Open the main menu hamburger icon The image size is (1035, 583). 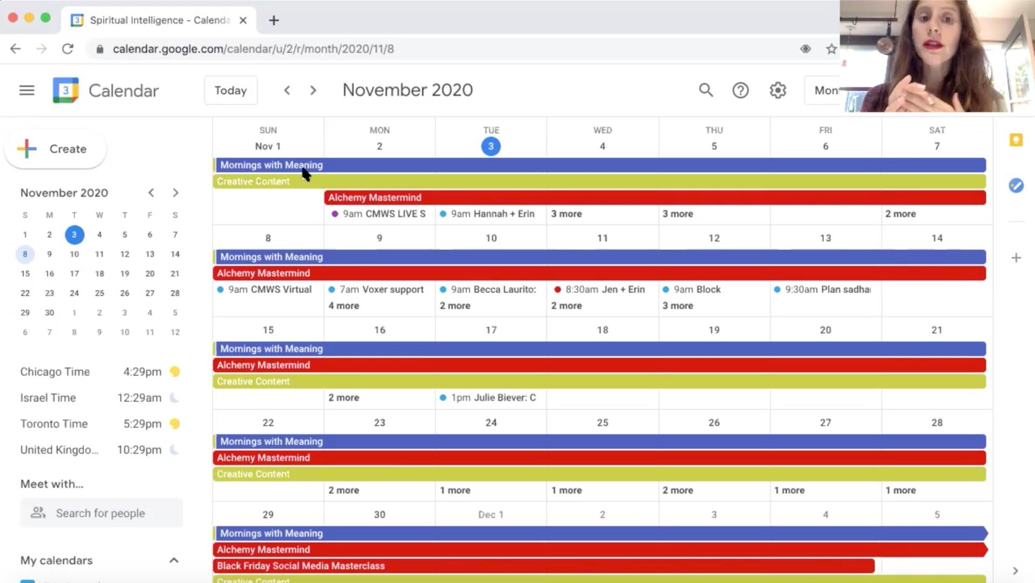26,90
